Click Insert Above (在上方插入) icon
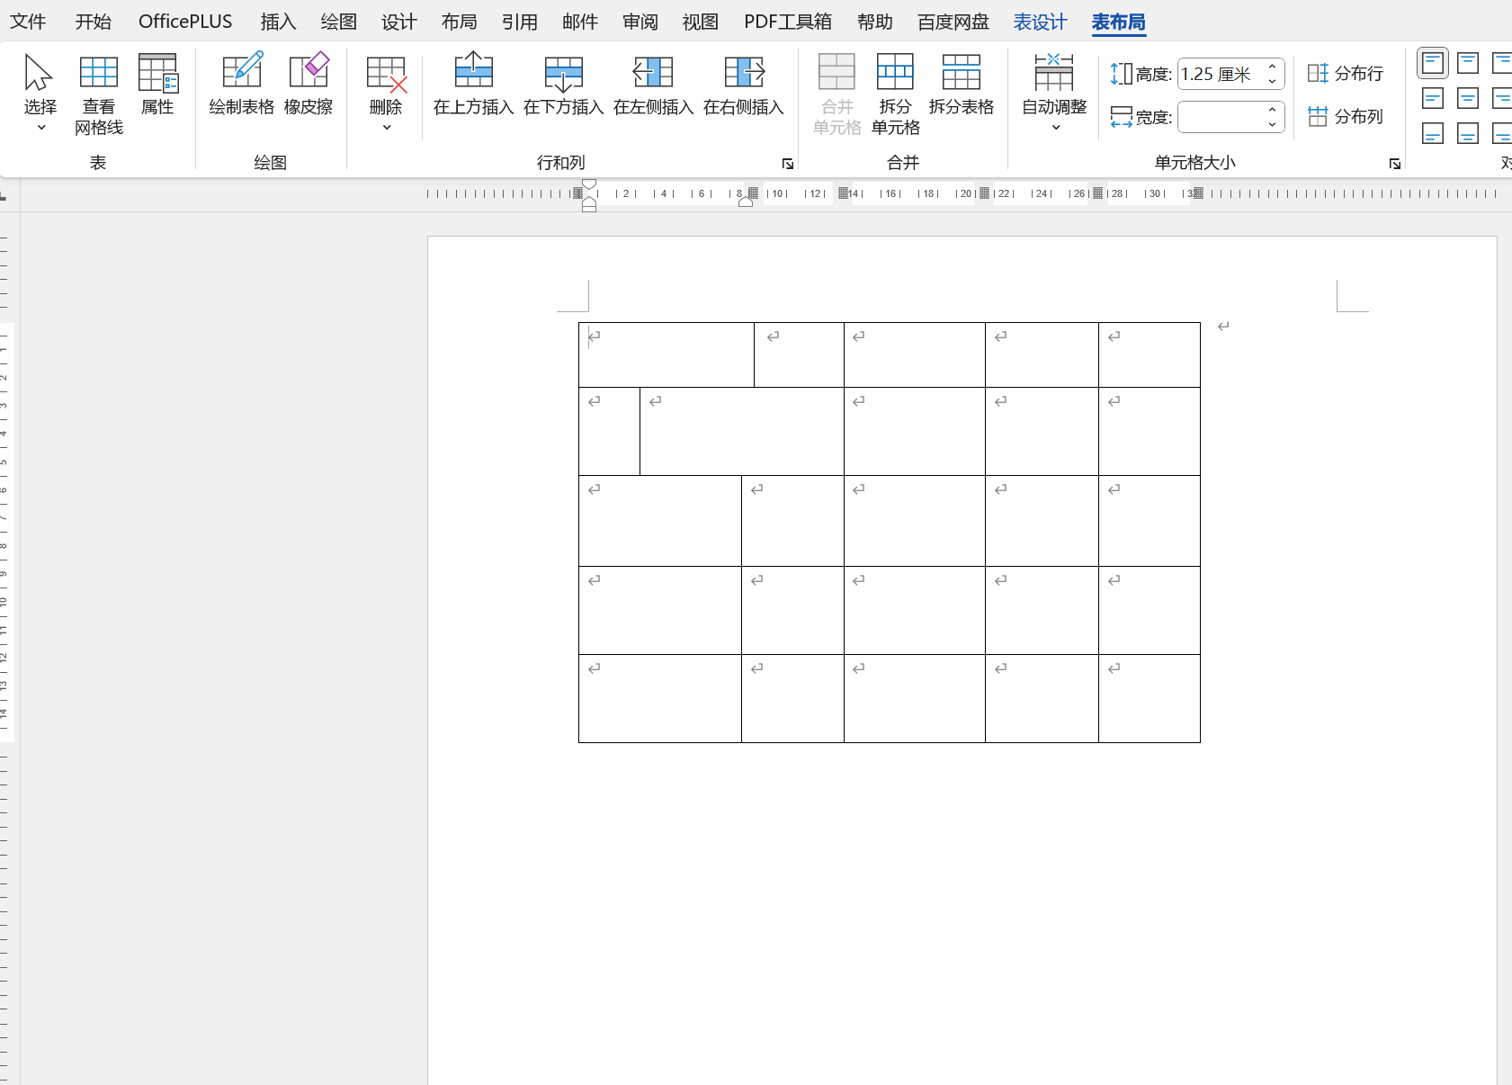The width and height of the screenshot is (1512, 1085). click(473, 72)
